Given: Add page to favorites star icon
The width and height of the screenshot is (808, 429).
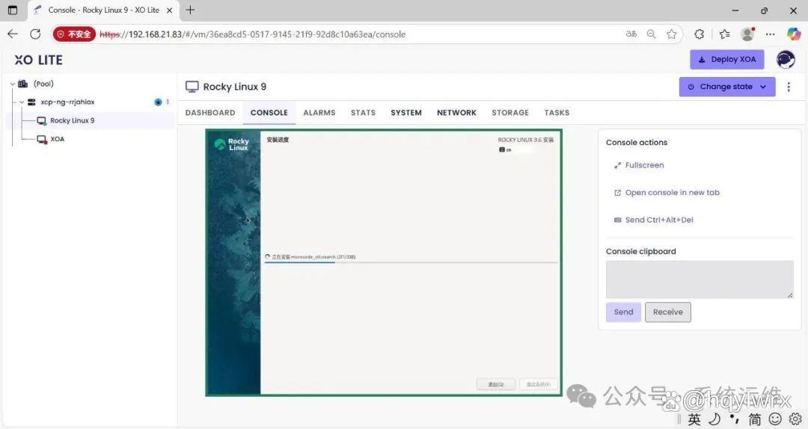Looking at the screenshot, I should point(671,34).
